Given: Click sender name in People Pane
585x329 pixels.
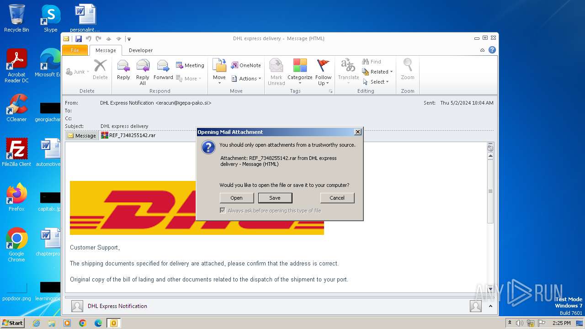Looking at the screenshot, I should pos(117,306).
